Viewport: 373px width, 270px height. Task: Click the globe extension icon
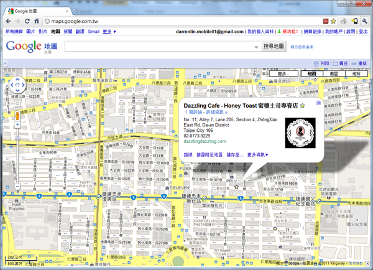344,21
